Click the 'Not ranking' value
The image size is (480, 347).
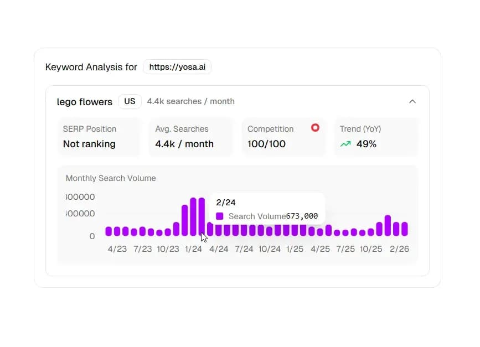click(89, 144)
